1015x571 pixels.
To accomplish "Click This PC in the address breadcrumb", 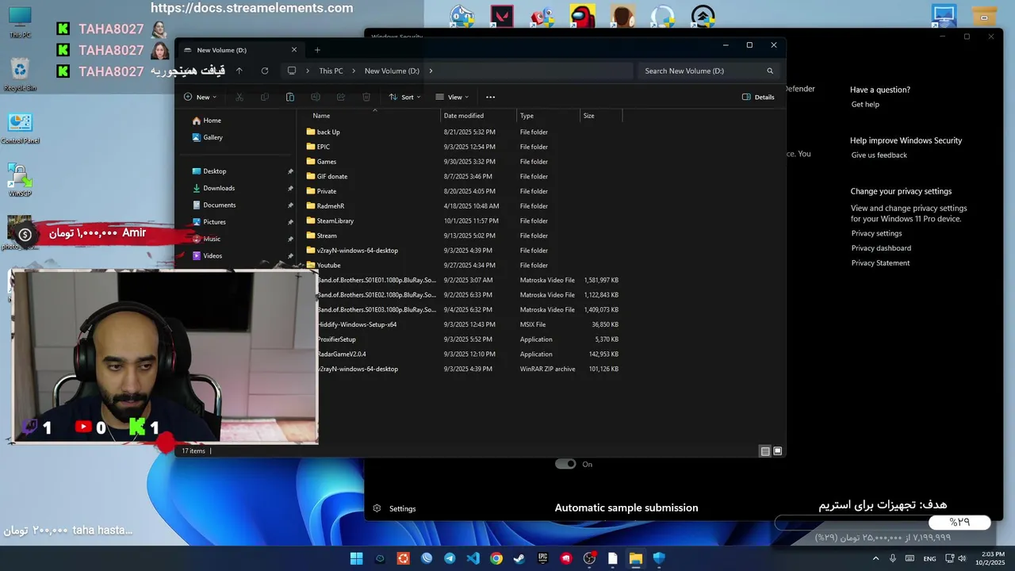I will pyautogui.click(x=331, y=71).
